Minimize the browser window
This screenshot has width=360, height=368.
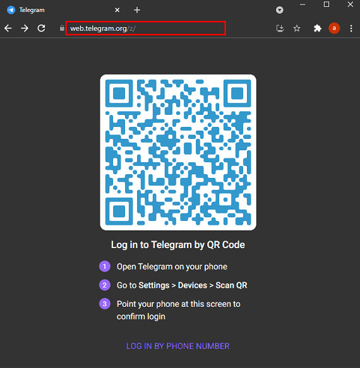(x=303, y=4)
